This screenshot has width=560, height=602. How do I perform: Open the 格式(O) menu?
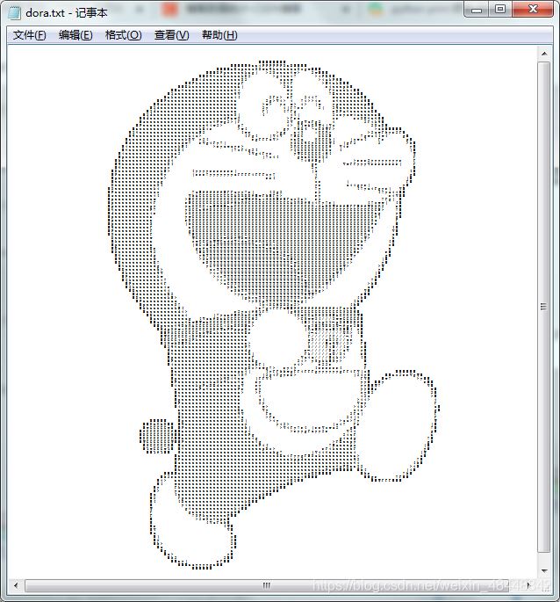click(x=124, y=35)
